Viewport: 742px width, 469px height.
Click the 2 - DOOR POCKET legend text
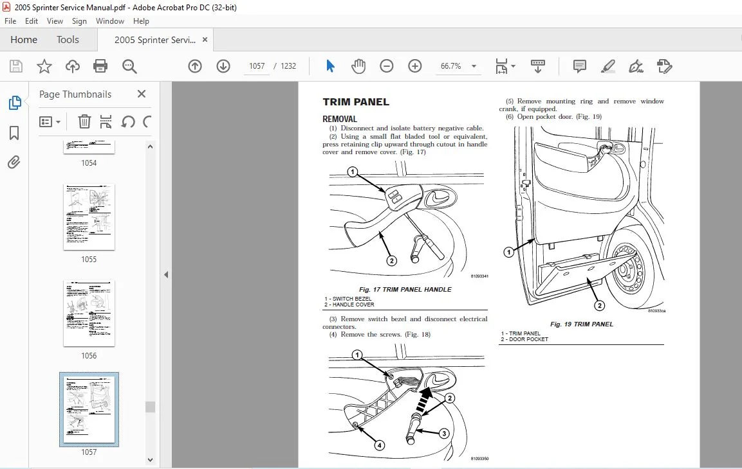[x=524, y=339]
